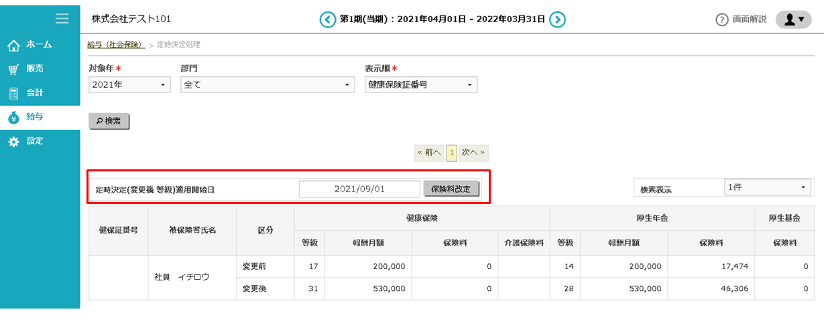Viewport: 832px width, 326px height.
Task: Click the 次へ next page button
Action: (x=474, y=153)
